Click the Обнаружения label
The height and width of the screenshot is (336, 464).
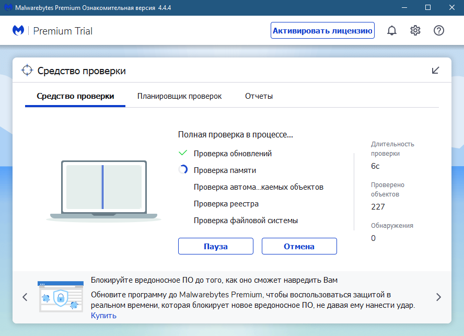point(392,226)
